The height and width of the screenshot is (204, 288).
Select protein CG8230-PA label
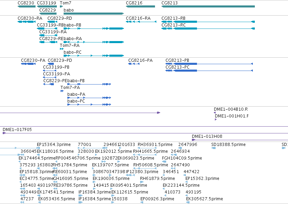[33, 60]
